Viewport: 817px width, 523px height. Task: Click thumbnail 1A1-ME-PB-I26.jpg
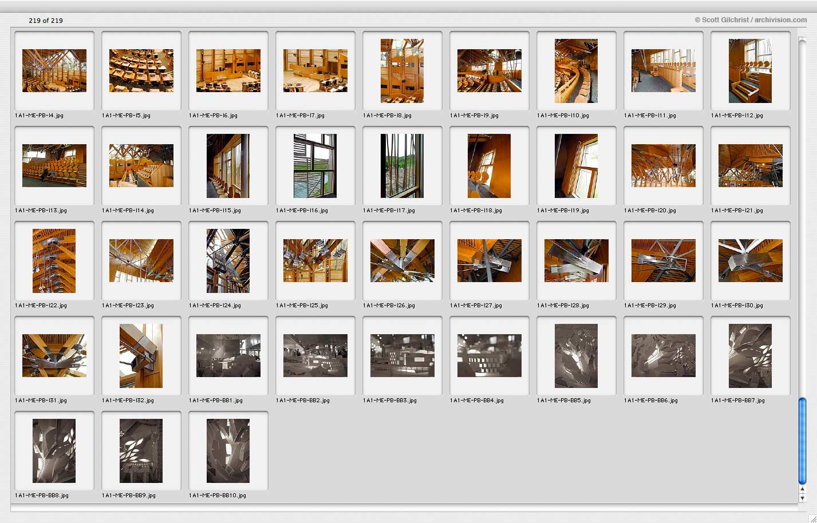tap(402, 261)
